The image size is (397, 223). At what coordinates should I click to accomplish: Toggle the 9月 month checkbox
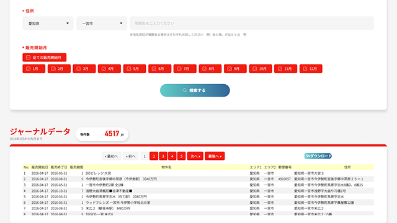[x=235, y=69]
